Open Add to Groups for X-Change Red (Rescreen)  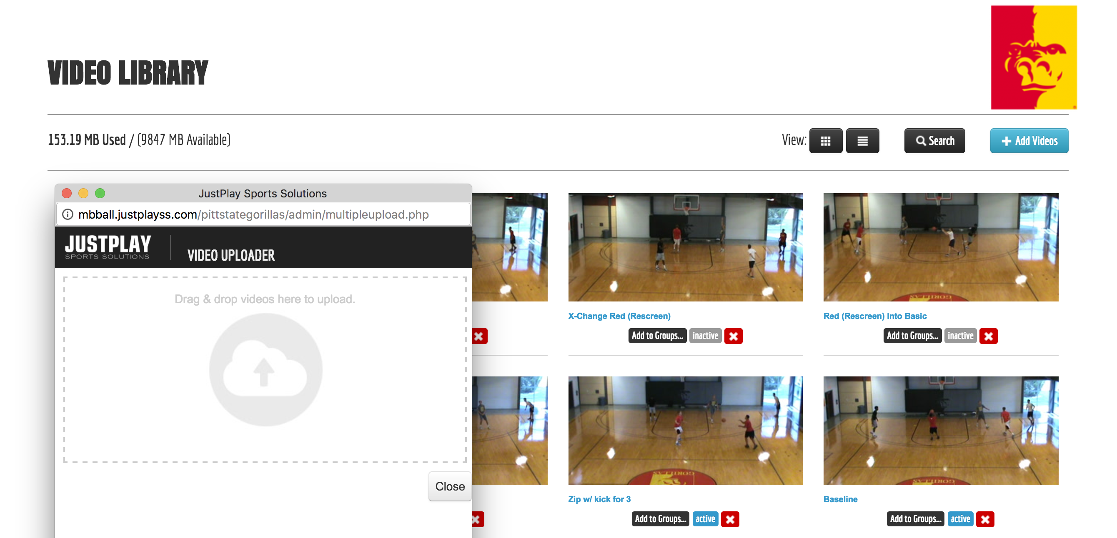point(657,336)
